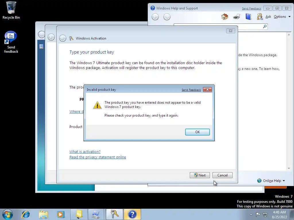Open the network tray icon
This screenshot has width=294, height=220.
(265, 214)
